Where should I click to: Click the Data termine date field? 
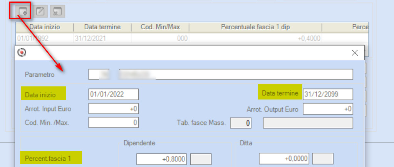point(328,94)
